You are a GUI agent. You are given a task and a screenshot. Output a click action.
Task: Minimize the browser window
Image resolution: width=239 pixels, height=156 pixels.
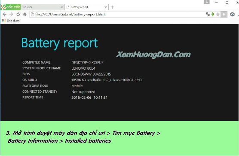pyautogui.click(x=217, y=3)
